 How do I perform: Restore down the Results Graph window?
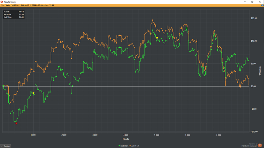click(252, 2)
